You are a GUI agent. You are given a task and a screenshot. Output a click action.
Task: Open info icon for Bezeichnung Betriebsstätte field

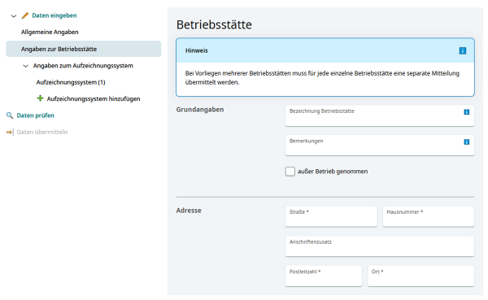coord(466,112)
